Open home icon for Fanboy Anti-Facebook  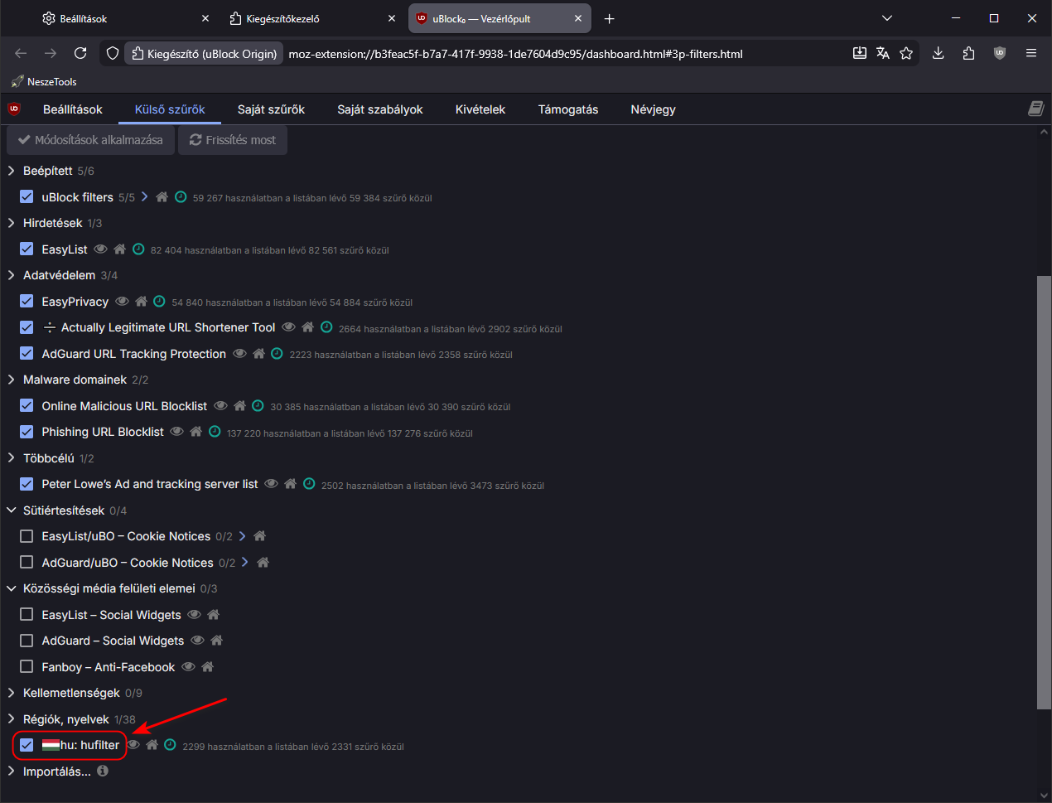[x=207, y=667]
